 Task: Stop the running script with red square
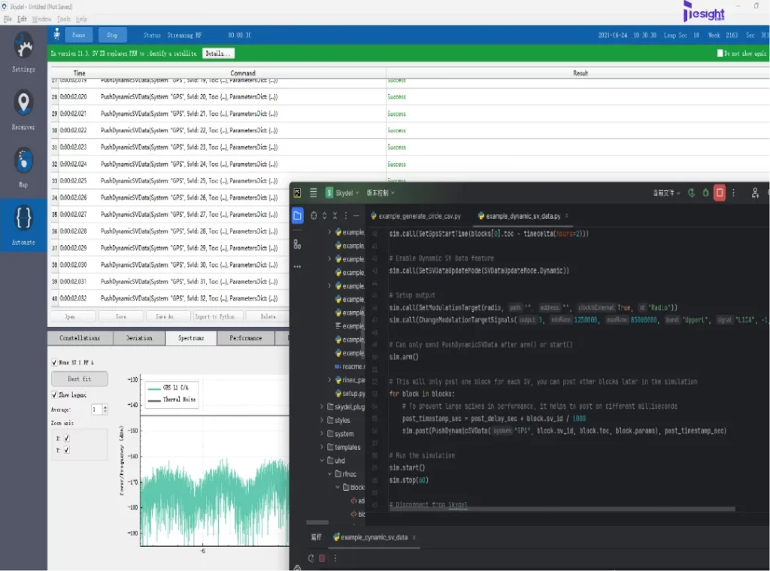[x=720, y=193]
